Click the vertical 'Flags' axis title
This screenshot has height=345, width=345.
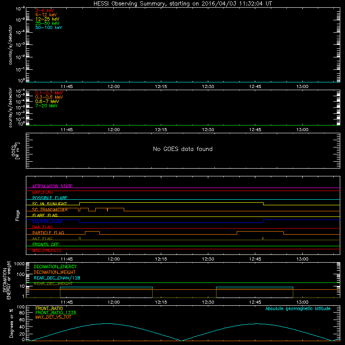point(18,215)
